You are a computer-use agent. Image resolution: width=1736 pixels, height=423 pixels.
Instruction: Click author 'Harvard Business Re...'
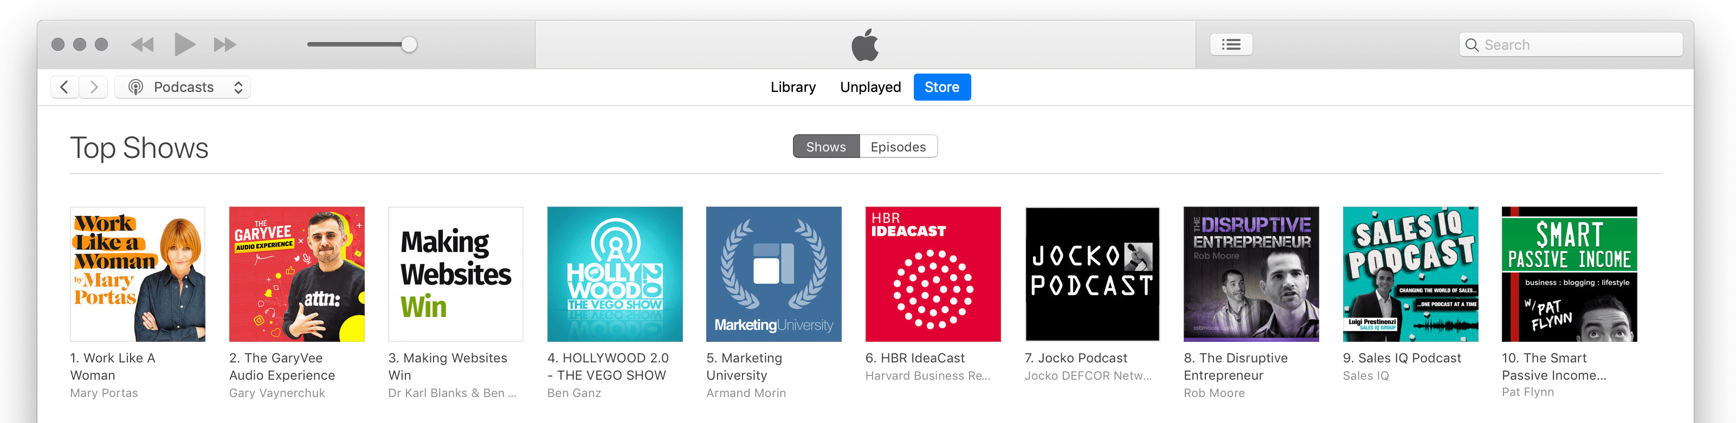[x=927, y=375]
